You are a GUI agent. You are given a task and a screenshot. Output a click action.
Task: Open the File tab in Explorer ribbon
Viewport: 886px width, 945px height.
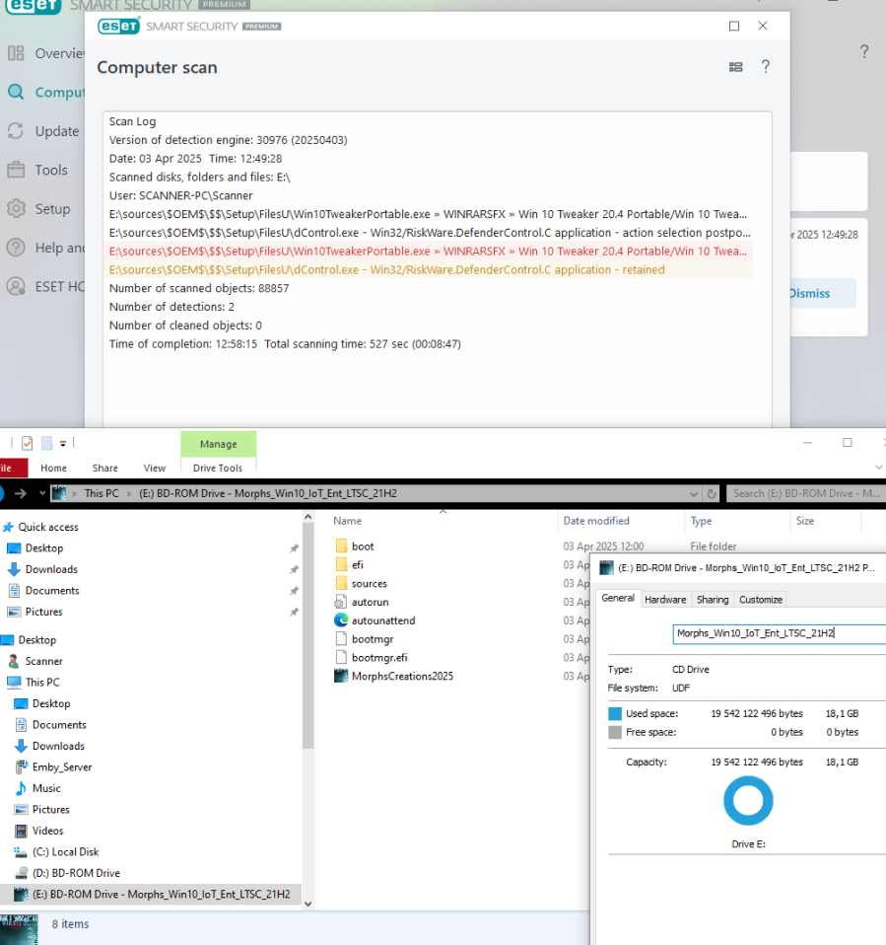click(x=13, y=469)
